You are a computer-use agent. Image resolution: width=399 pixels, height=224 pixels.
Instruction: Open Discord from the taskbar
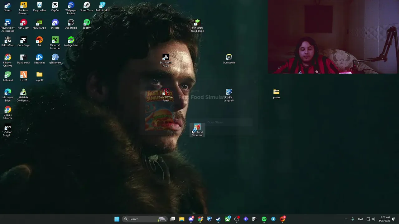tap(191, 219)
